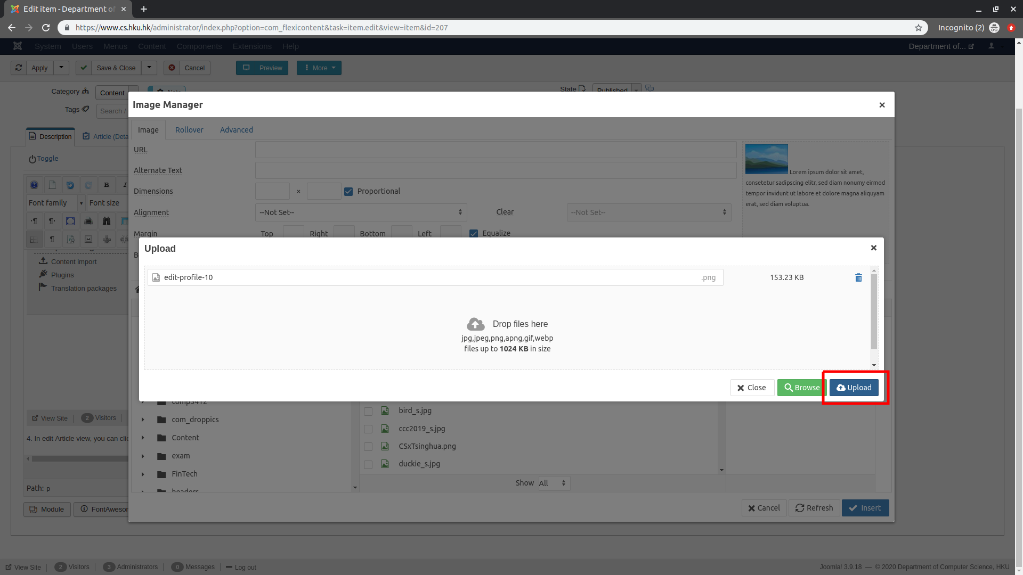Open the Alignment dropdown
Screen dimensions: 1023x575
[361, 212]
